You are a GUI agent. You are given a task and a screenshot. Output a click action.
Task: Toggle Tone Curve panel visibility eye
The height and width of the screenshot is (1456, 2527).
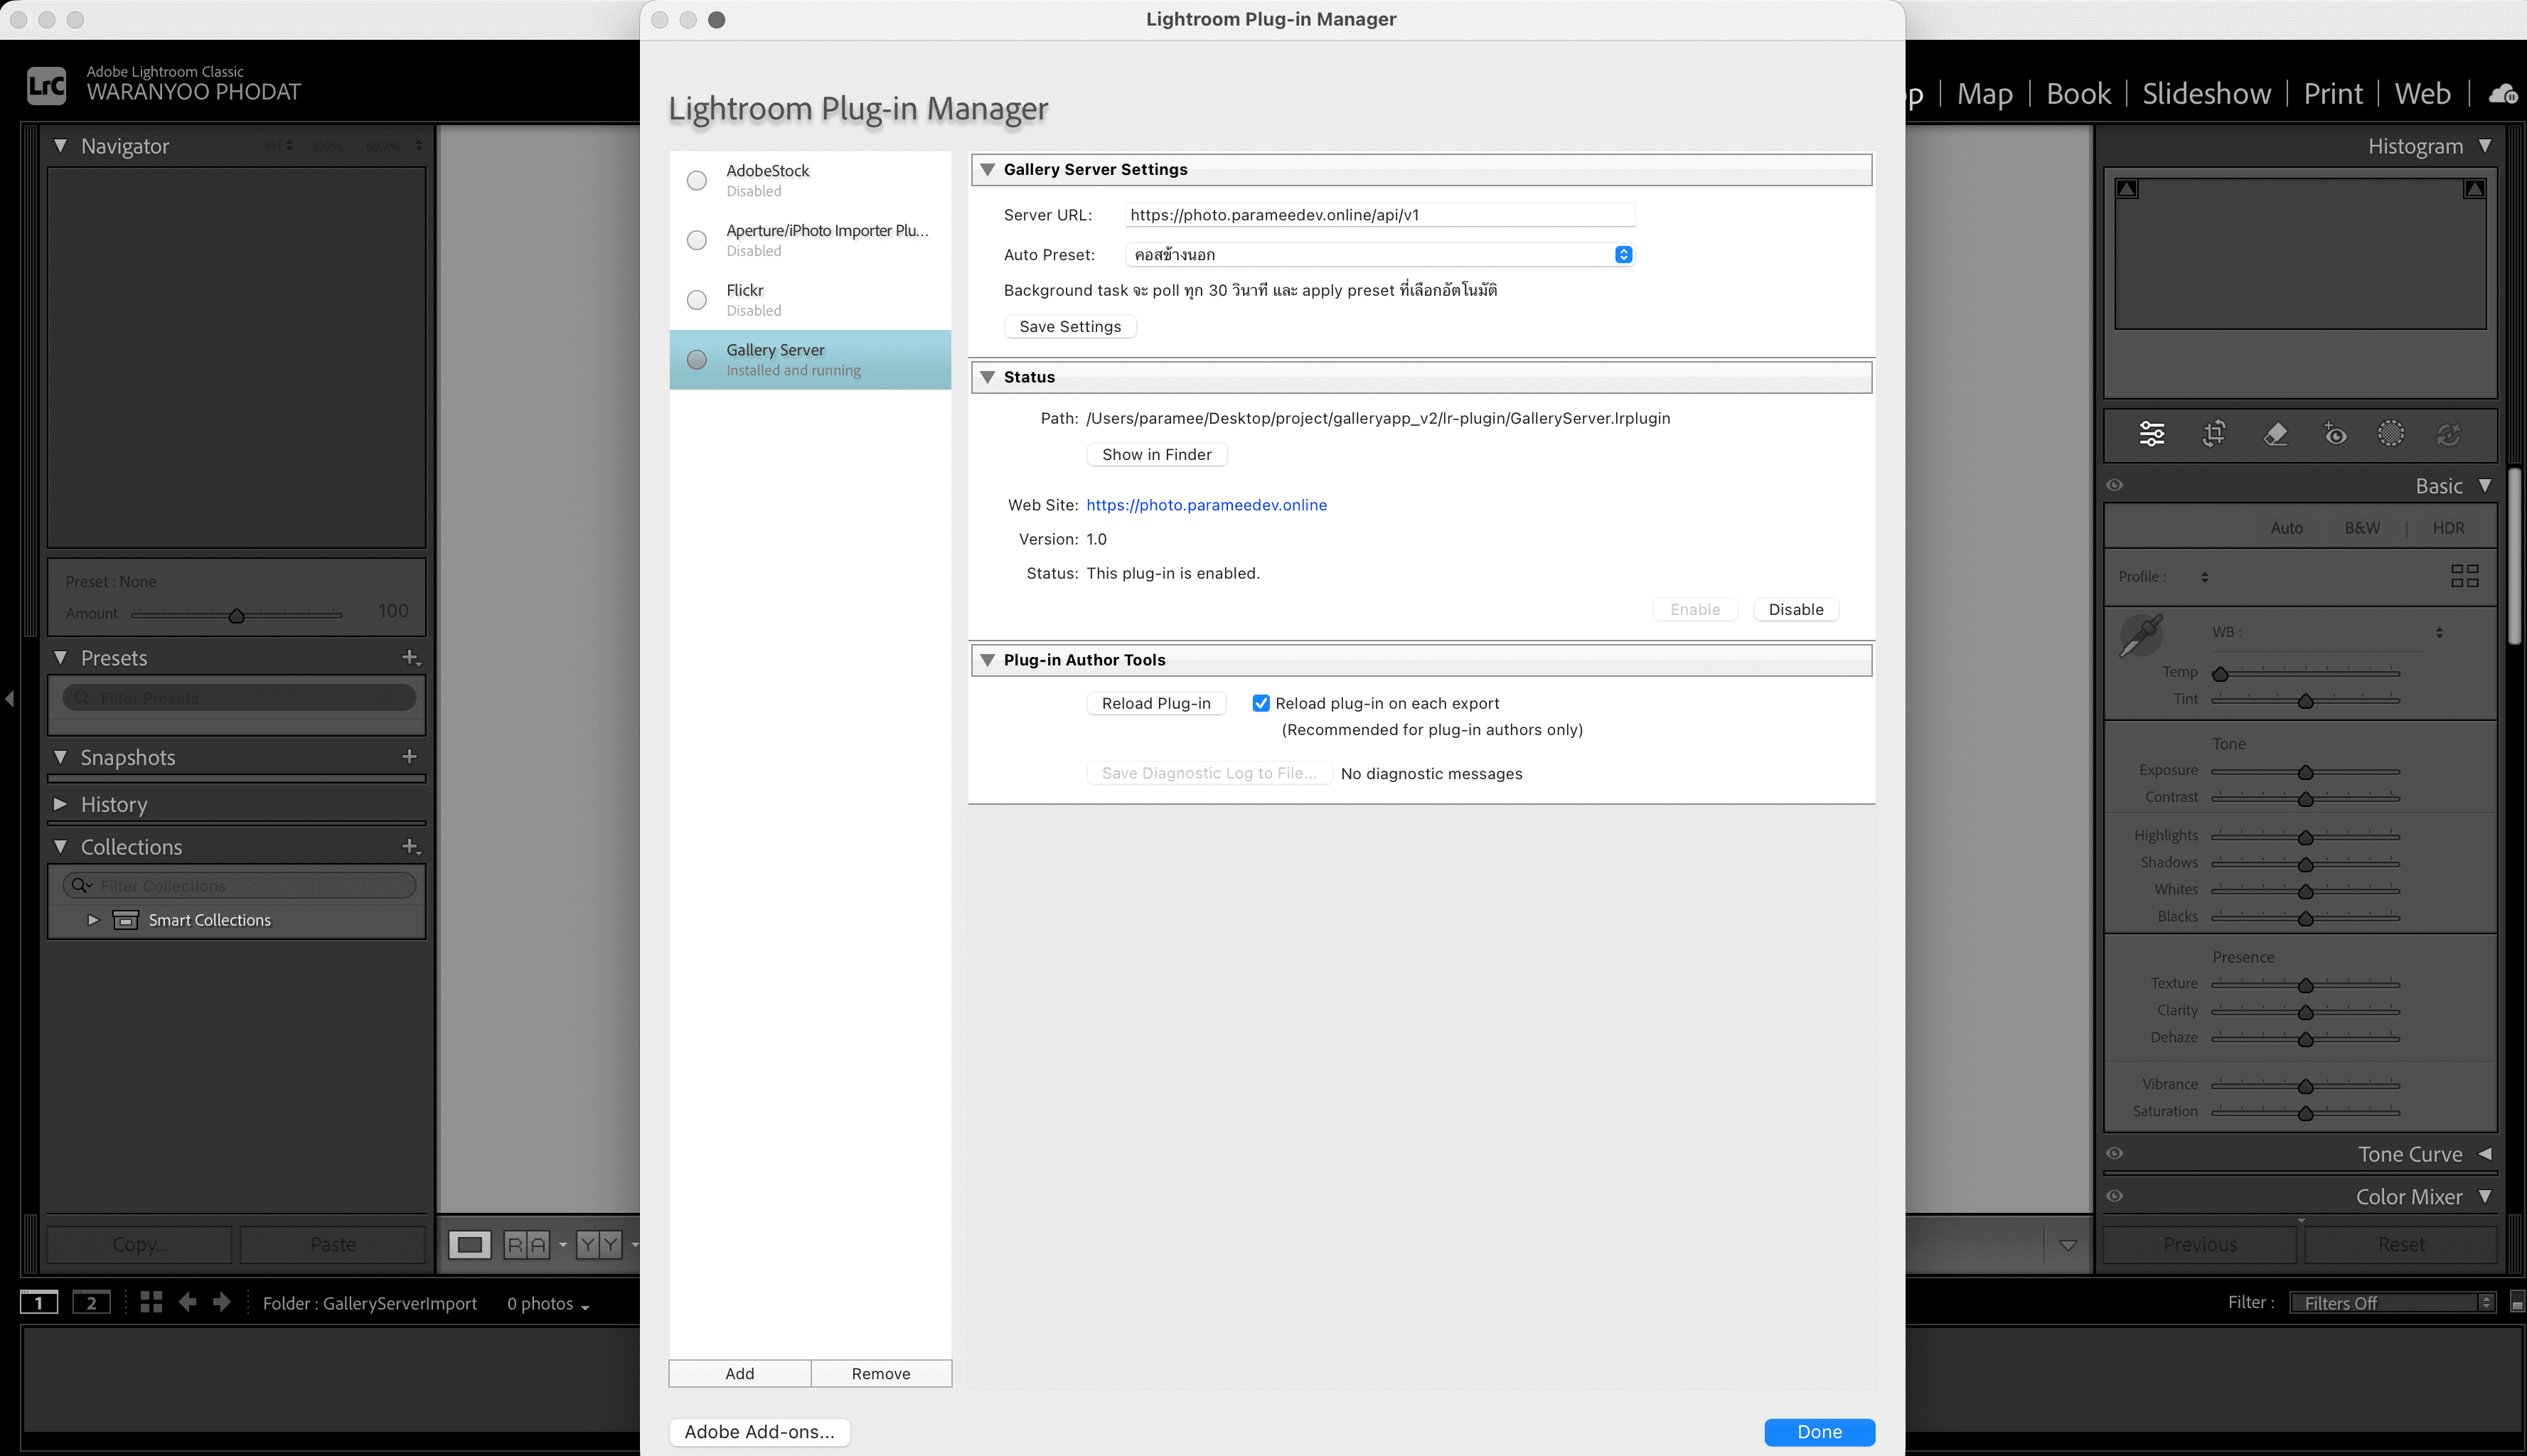pyautogui.click(x=2114, y=1153)
